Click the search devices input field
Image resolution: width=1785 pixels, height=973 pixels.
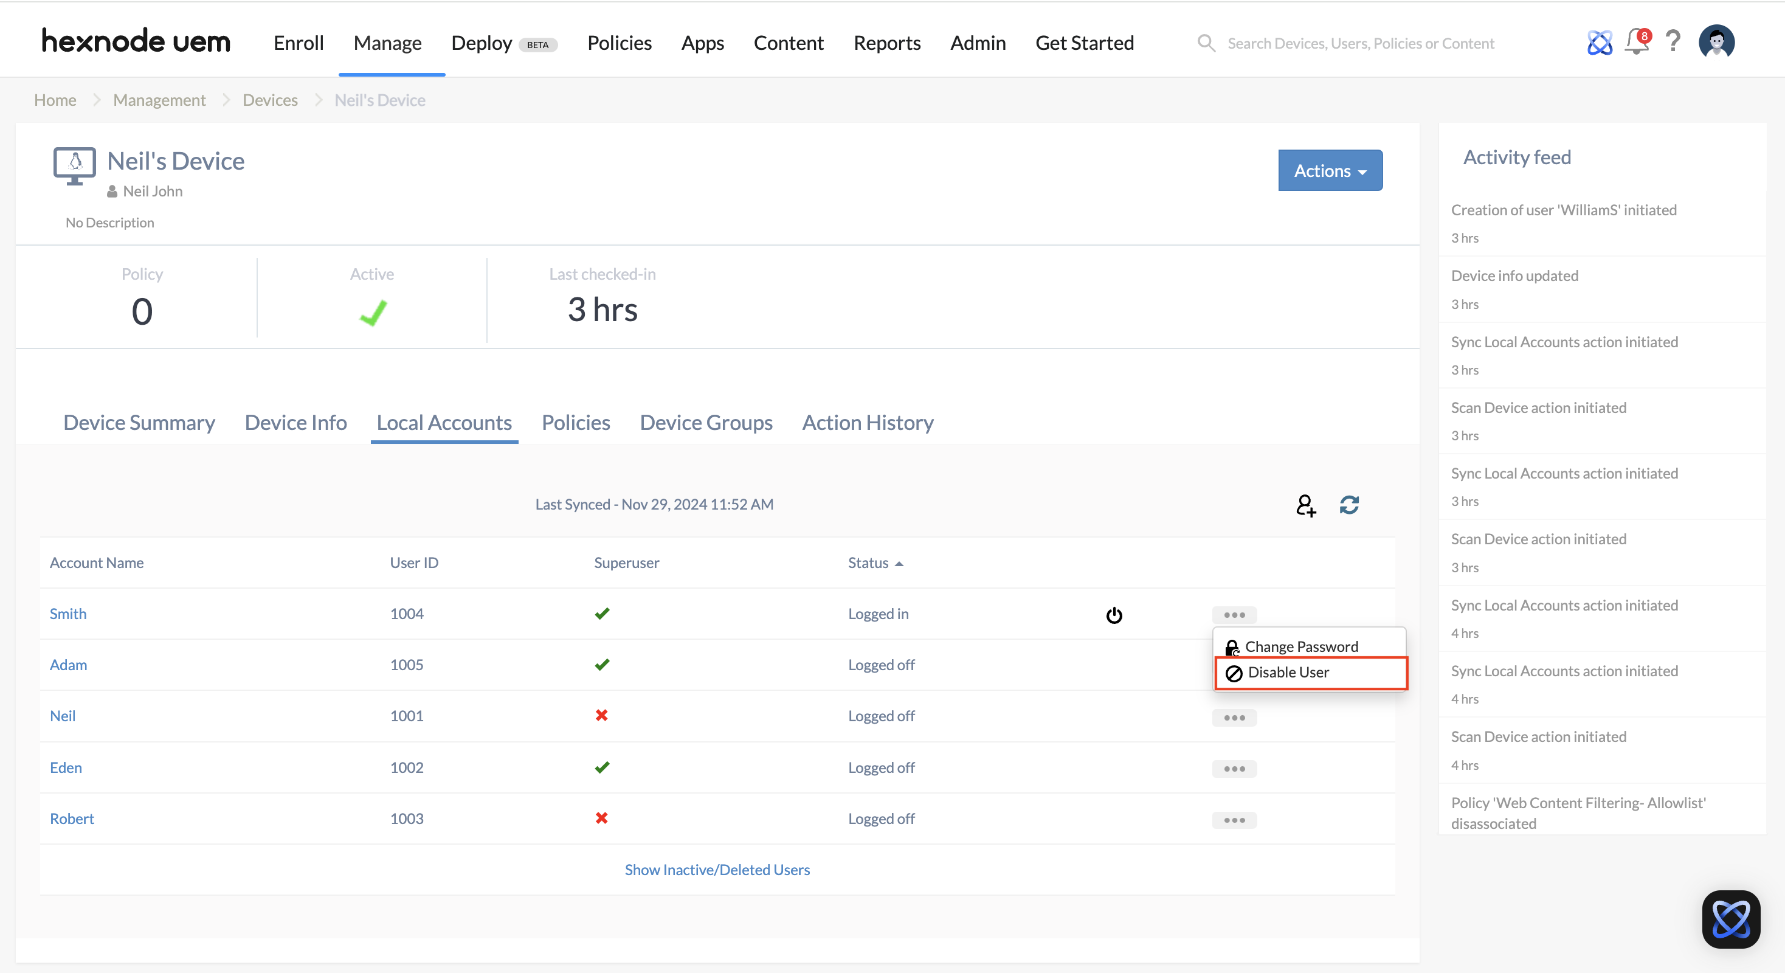click(x=1361, y=43)
